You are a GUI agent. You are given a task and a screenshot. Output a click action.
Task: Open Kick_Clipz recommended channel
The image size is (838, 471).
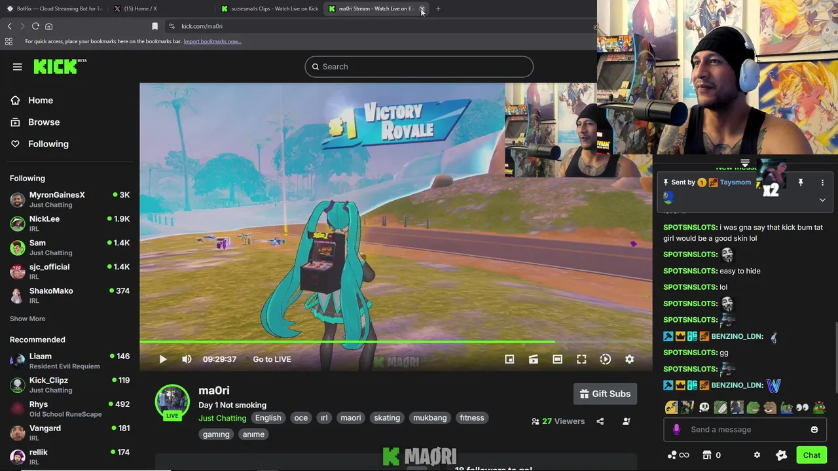coord(70,385)
